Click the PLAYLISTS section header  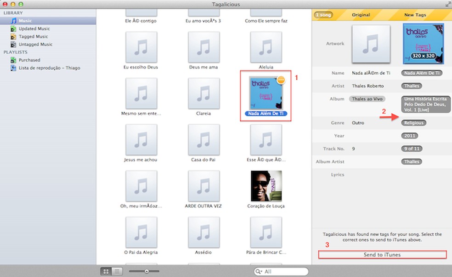coord(16,52)
